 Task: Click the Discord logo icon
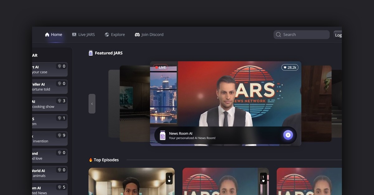coord(137,35)
